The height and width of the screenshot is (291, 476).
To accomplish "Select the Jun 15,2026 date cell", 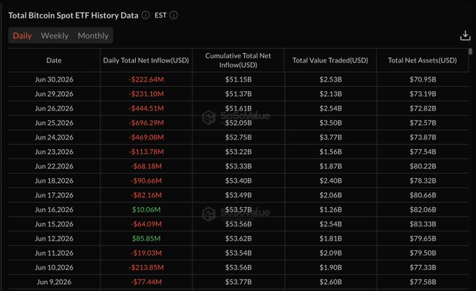I will pos(54,224).
